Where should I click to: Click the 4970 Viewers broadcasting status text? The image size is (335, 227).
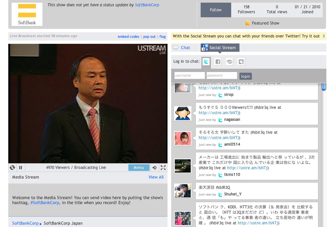click(x=76, y=168)
